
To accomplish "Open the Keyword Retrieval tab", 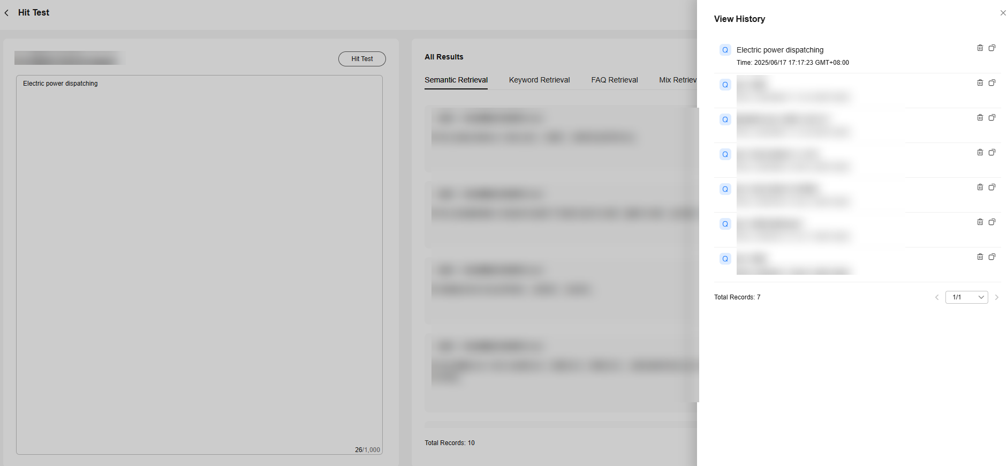I will click(x=539, y=80).
